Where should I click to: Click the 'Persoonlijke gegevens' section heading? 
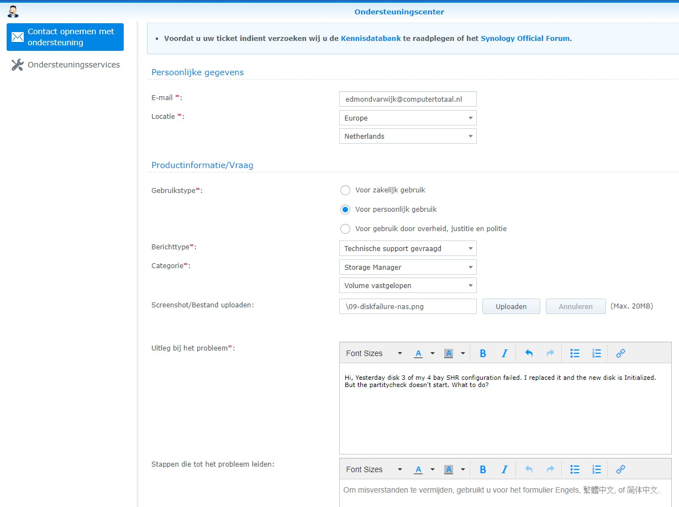coord(198,72)
